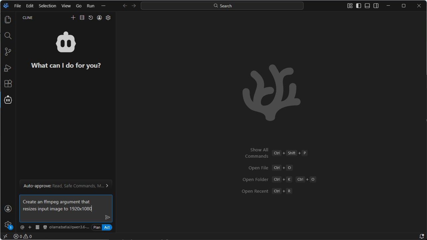
Task: Open Cline settings gear in panel header
Action: [x=108, y=18]
